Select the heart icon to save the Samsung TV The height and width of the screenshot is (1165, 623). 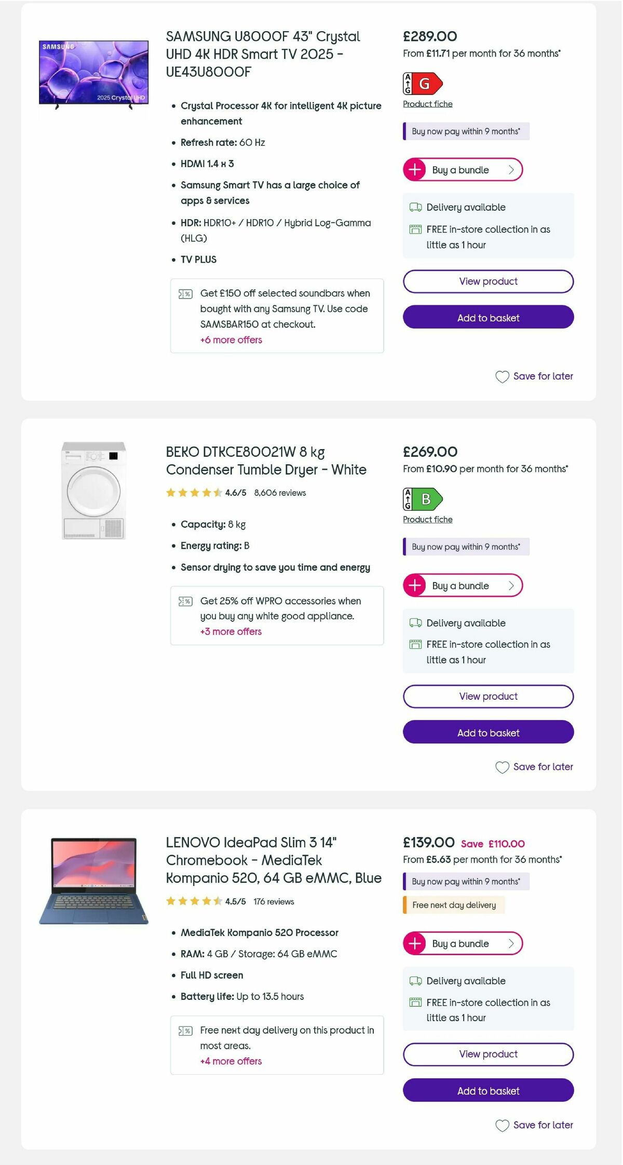pos(502,376)
